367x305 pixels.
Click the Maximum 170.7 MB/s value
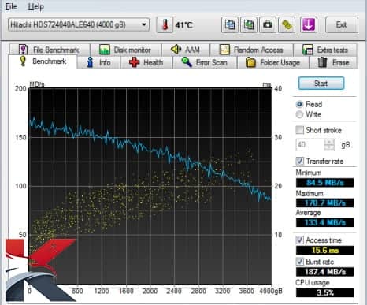[324, 203]
